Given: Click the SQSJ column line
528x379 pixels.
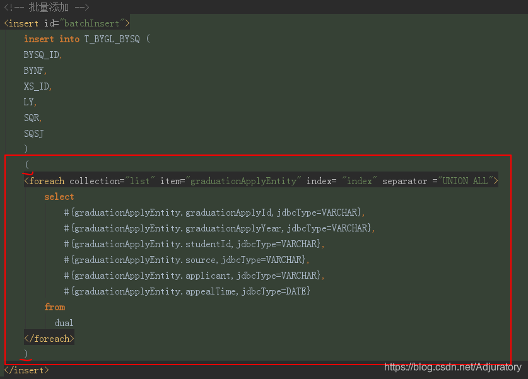Looking at the screenshot, I should pyautogui.click(x=33, y=134).
